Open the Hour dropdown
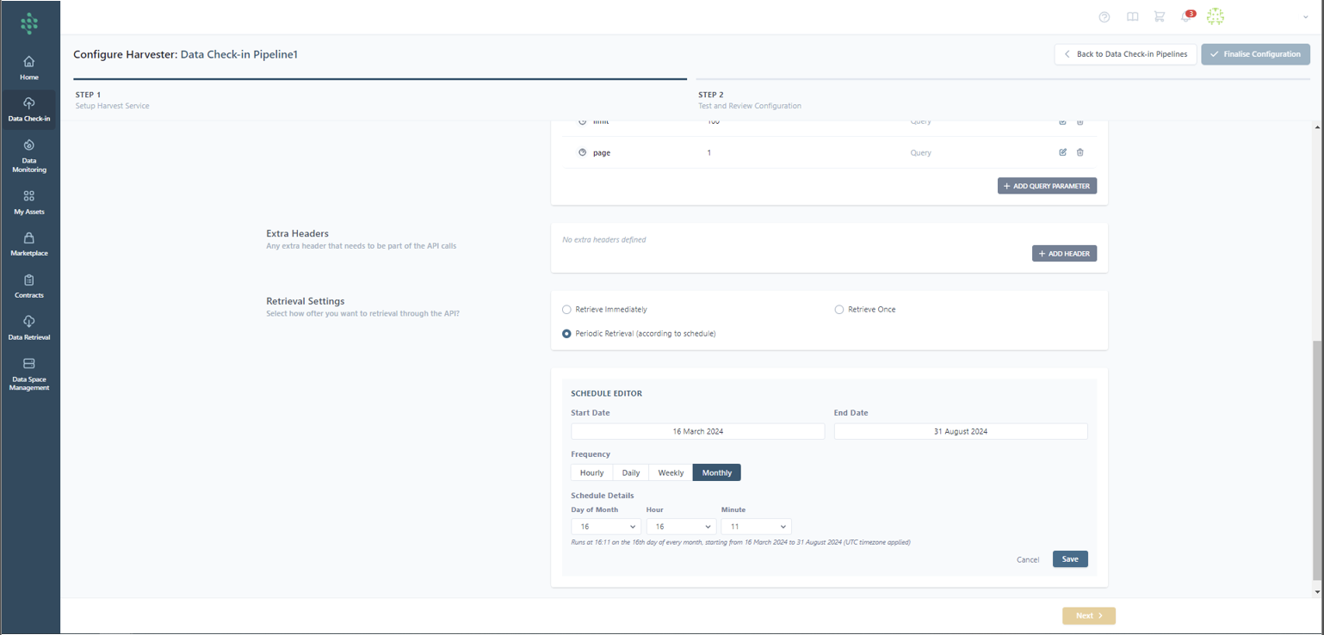The width and height of the screenshot is (1324, 635). pos(680,527)
